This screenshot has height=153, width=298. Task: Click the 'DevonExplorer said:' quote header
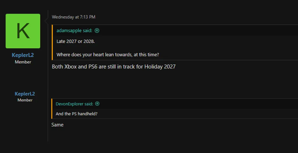point(74,104)
